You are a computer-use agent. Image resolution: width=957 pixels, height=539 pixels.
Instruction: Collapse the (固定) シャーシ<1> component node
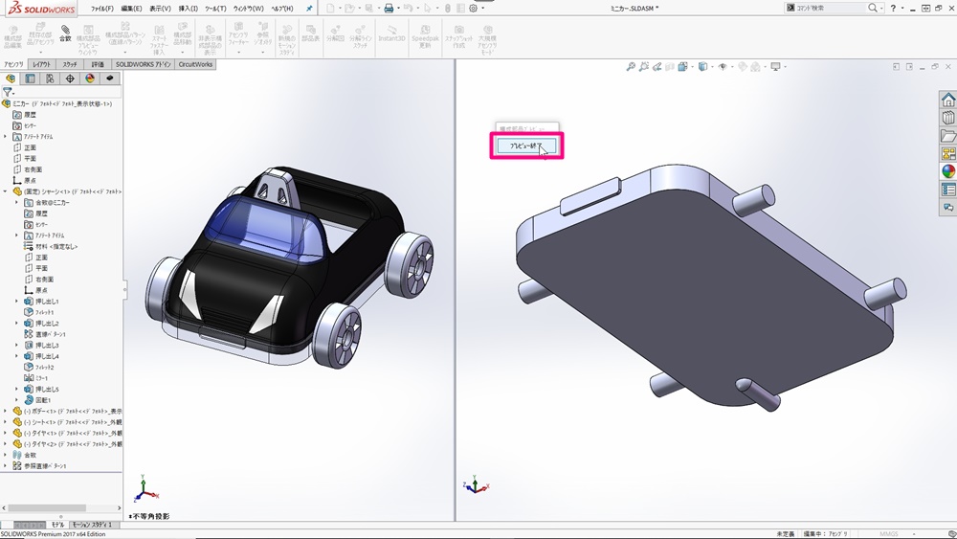(x=6, y=191)
